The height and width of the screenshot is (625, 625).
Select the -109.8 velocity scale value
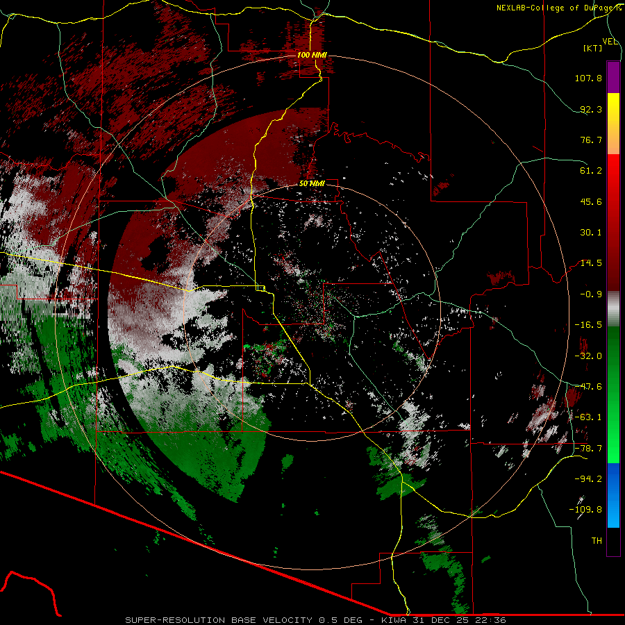click(585, 510)
